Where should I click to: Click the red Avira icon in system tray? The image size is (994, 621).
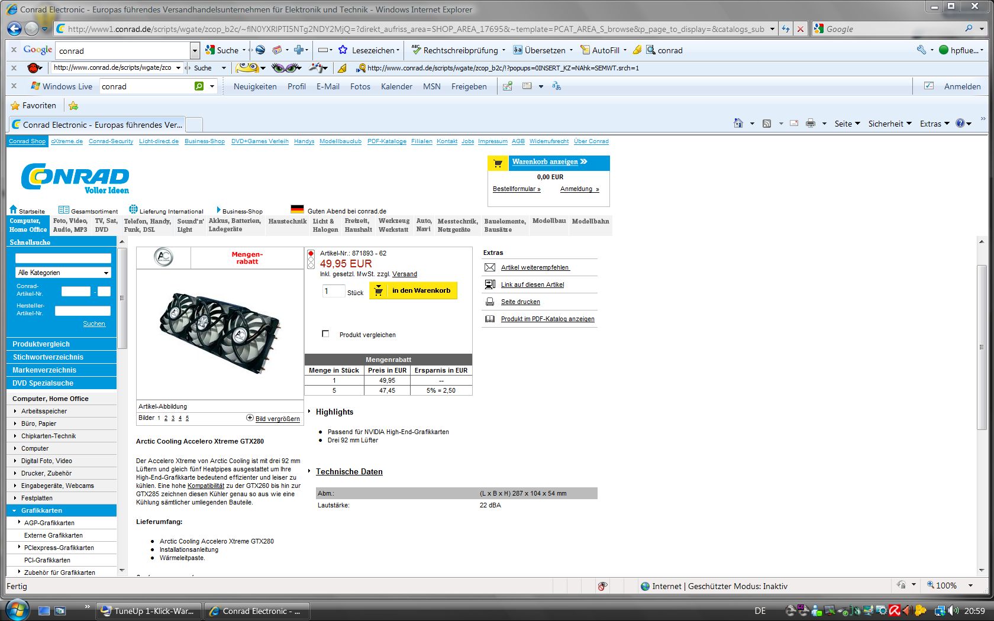894,610
